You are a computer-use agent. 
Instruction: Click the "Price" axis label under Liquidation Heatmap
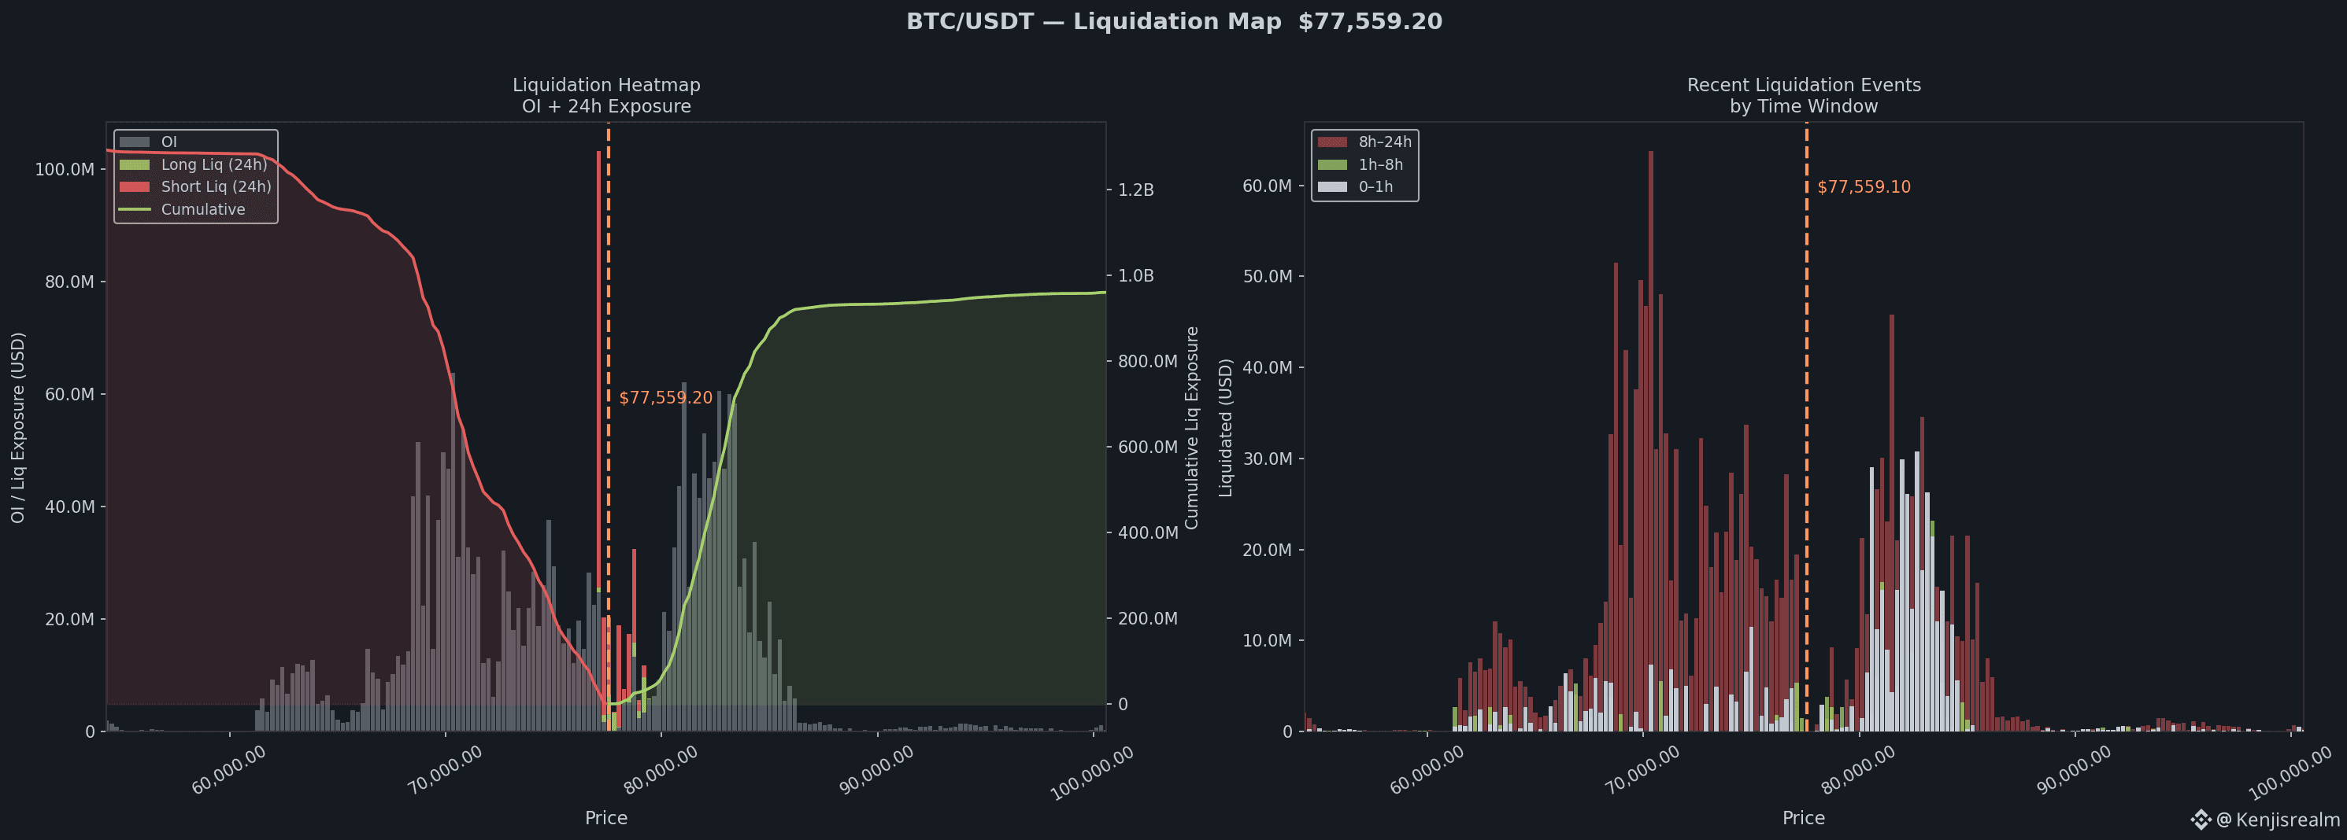606,817
